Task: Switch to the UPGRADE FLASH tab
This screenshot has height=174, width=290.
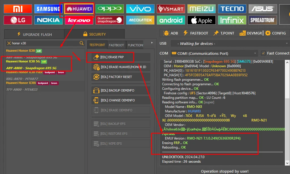Action: click(34, 34)
